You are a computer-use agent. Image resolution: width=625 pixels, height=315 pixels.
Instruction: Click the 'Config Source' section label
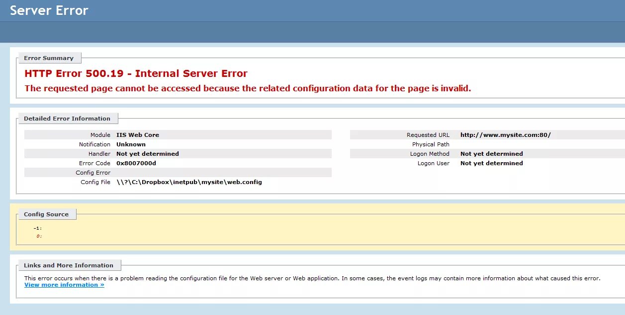46,214
